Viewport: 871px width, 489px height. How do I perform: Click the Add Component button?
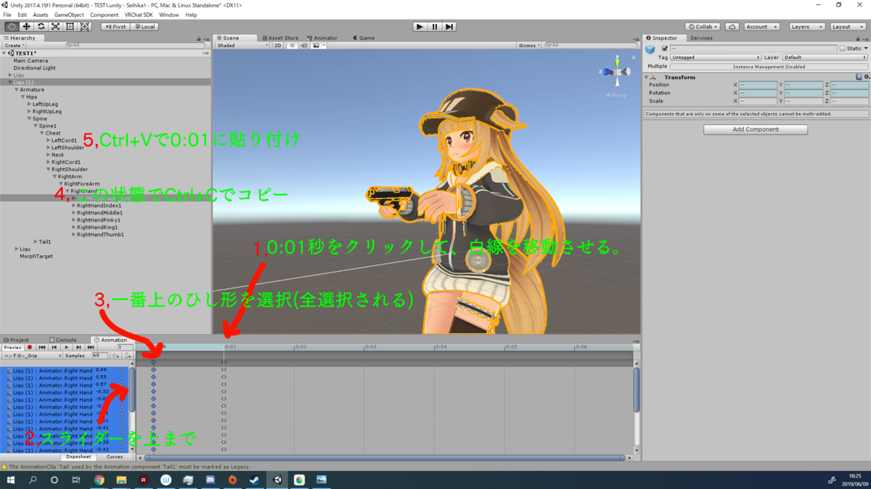756,129
